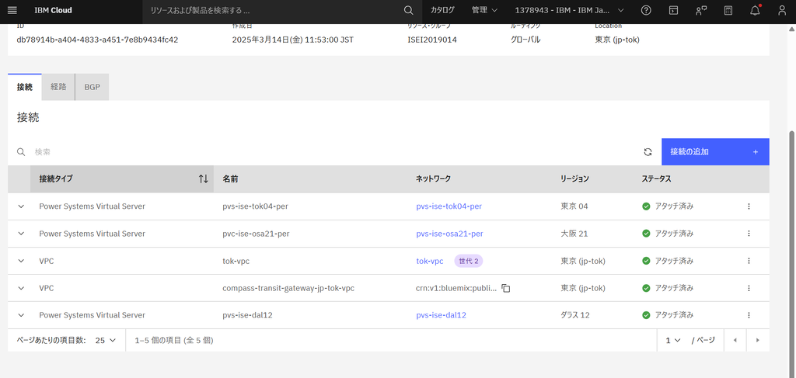Click the table search magnifier icon

coord(21,152)
